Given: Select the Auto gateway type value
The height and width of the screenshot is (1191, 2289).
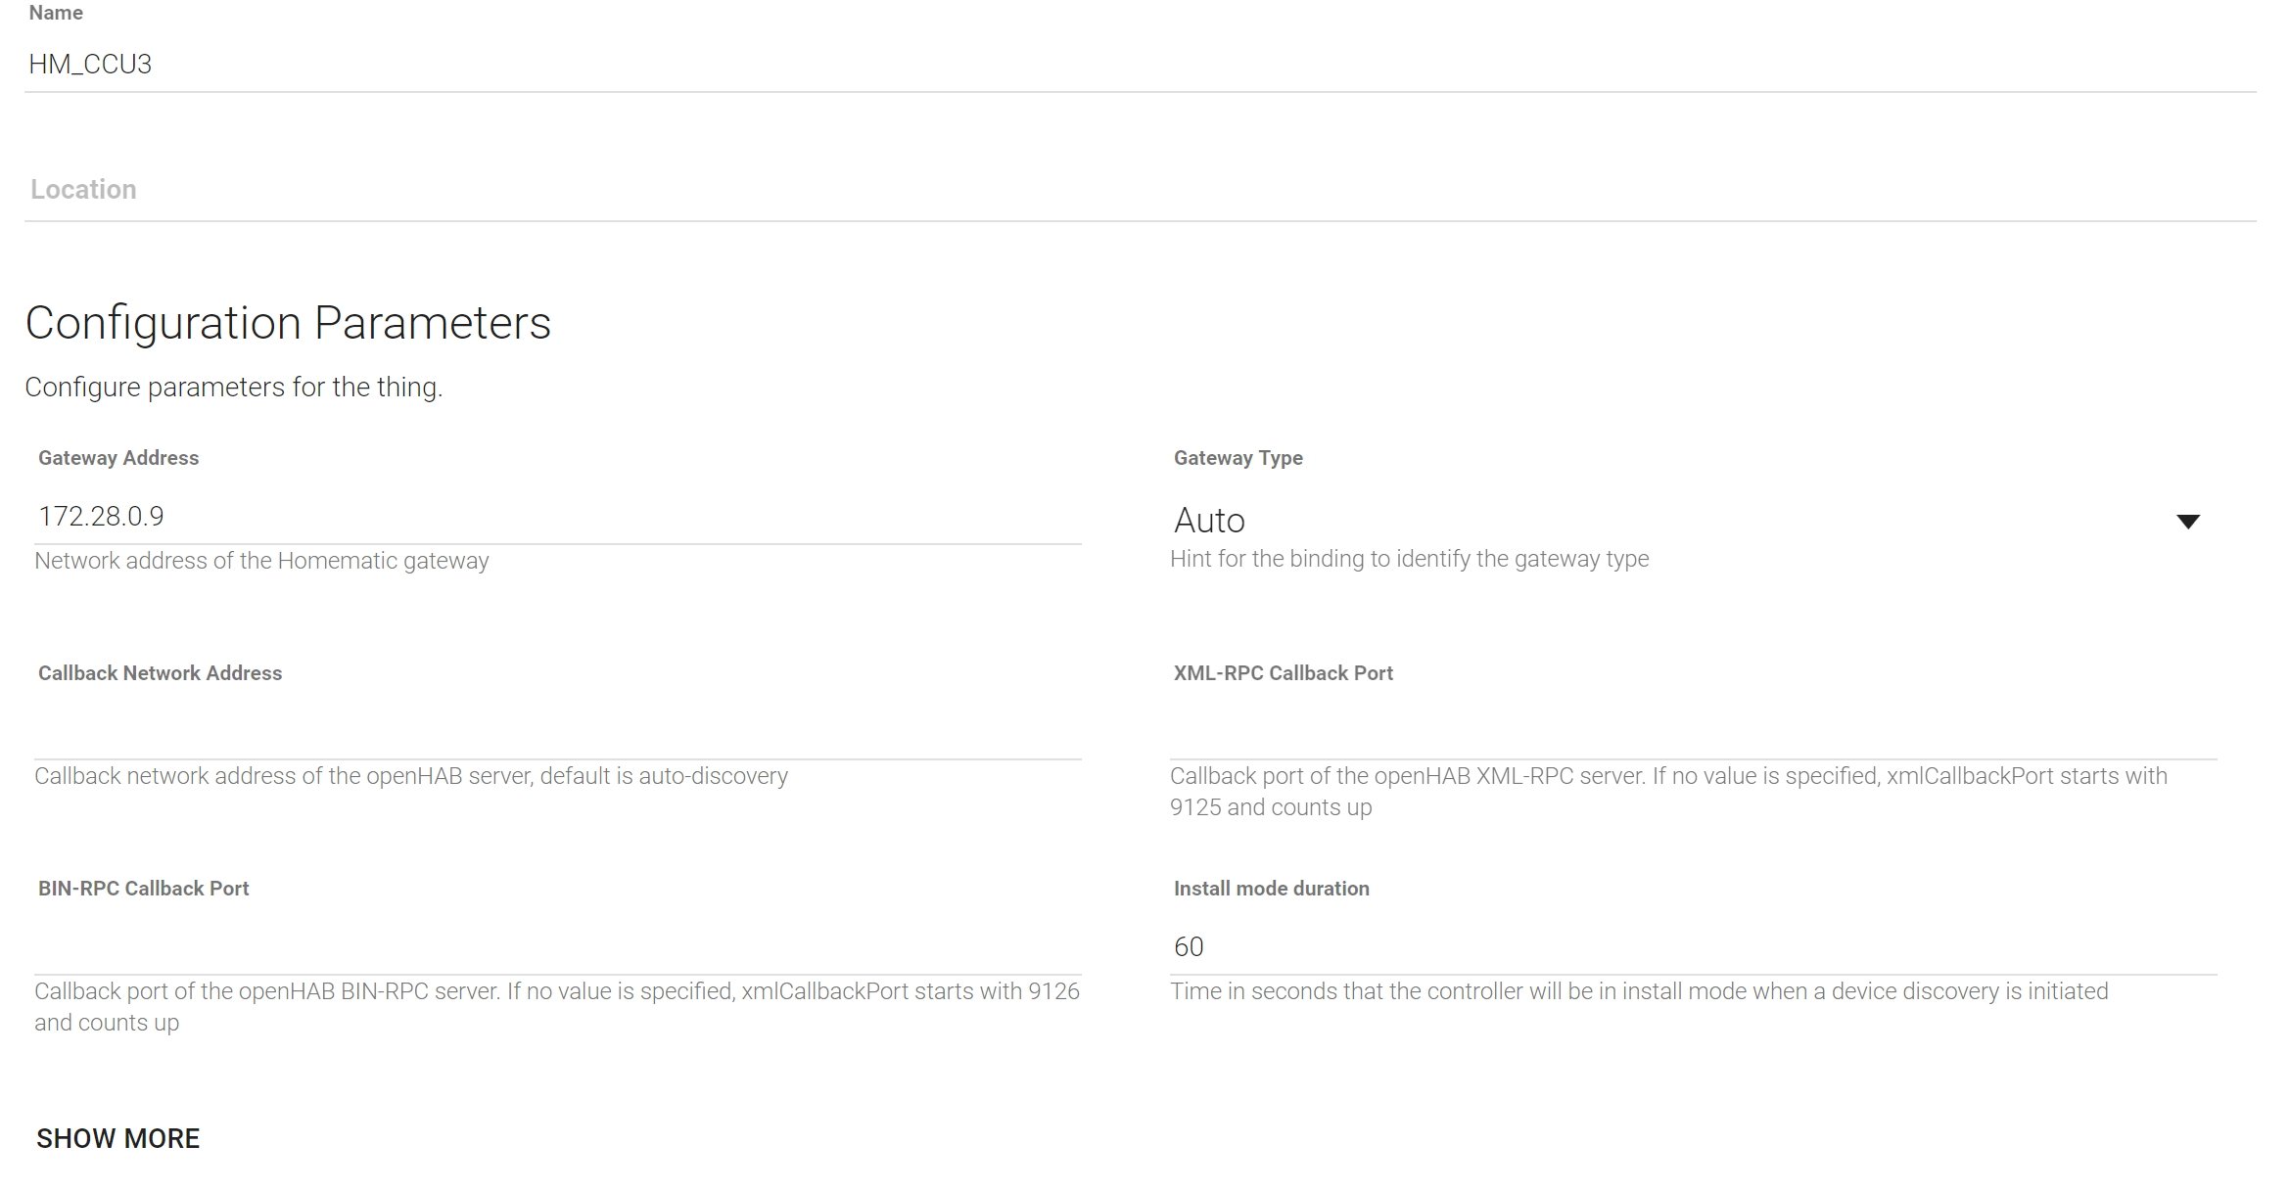Looking at the screenshot, I should (1209, 520).
